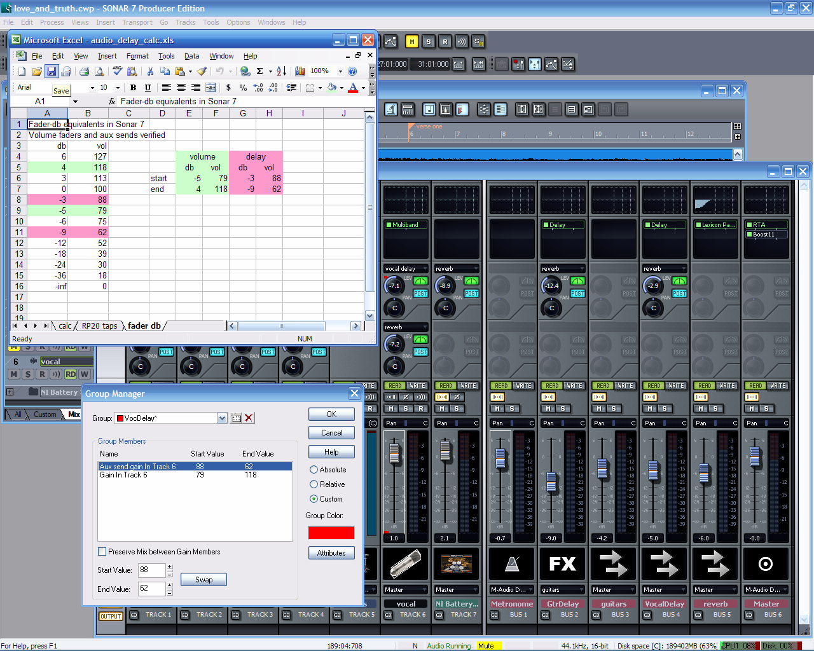
Task: Open Excel font size dropdown
Action: (x=119, y=88)
